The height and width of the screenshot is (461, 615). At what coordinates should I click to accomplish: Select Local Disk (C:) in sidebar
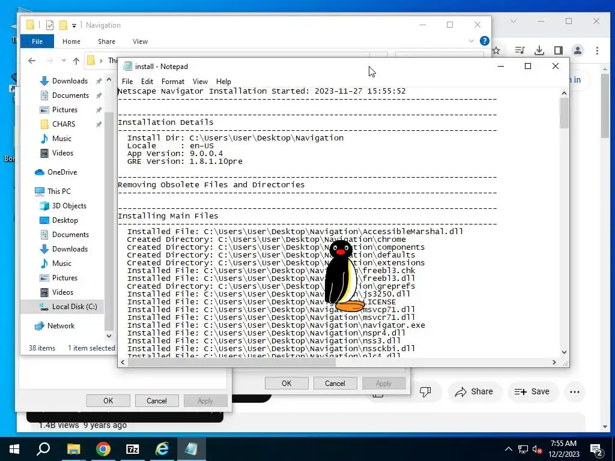coord(74,307)
